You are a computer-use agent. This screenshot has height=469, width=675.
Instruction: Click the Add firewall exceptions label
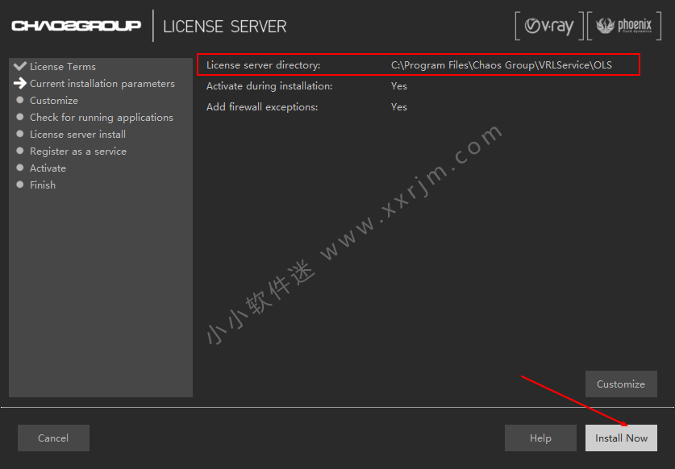click(262, 106)
